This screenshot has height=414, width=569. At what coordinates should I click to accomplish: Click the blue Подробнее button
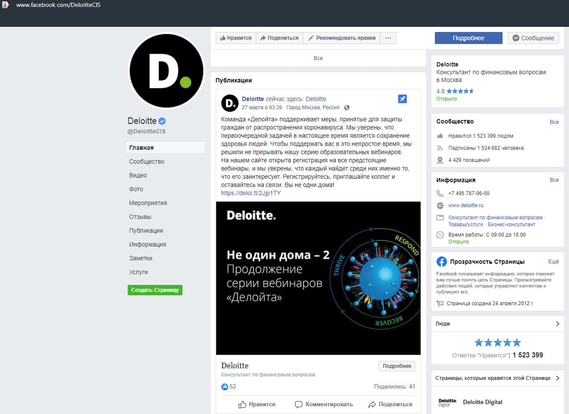point(468,38)
